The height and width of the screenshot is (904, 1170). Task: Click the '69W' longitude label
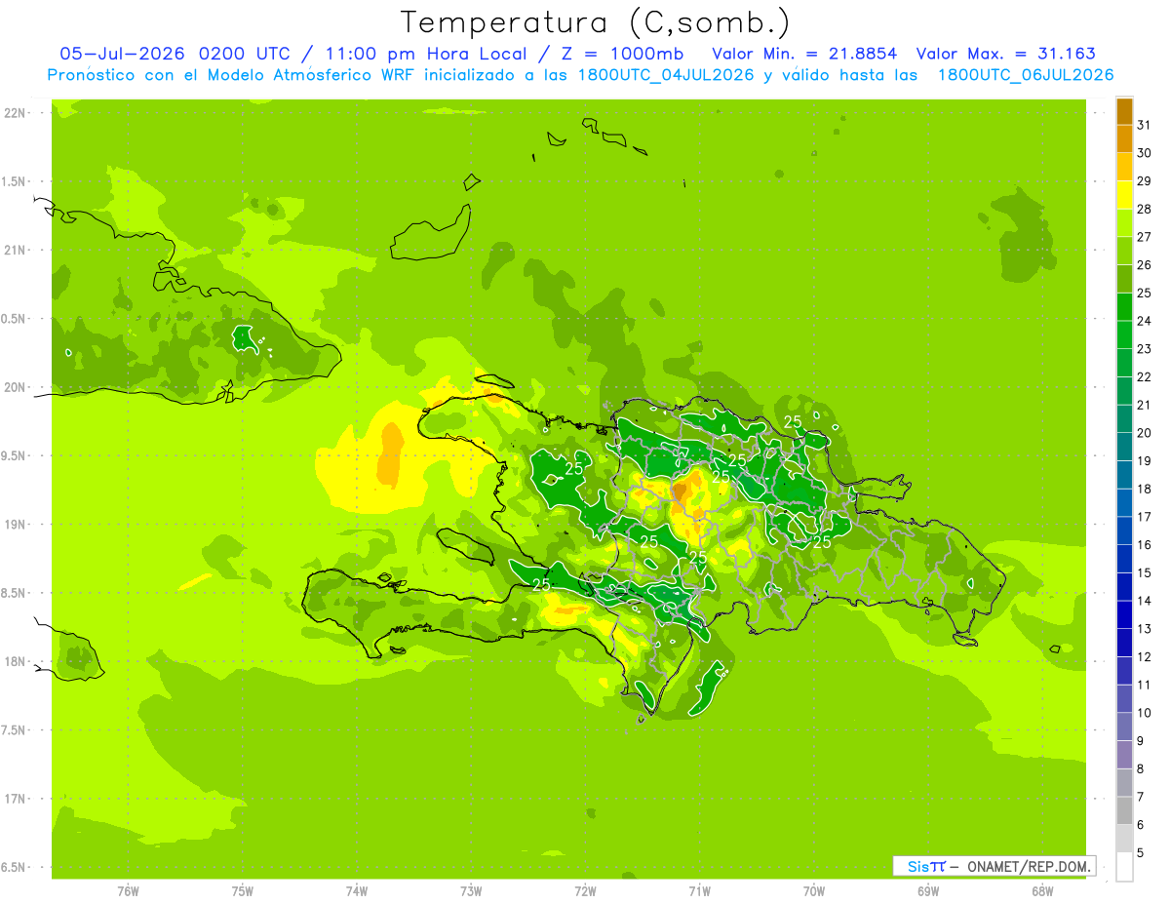pos(928,891)
